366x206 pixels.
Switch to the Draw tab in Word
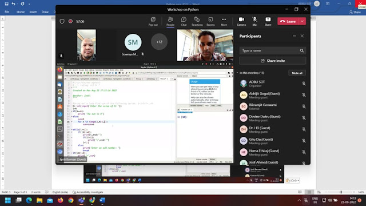click(45, 11)
